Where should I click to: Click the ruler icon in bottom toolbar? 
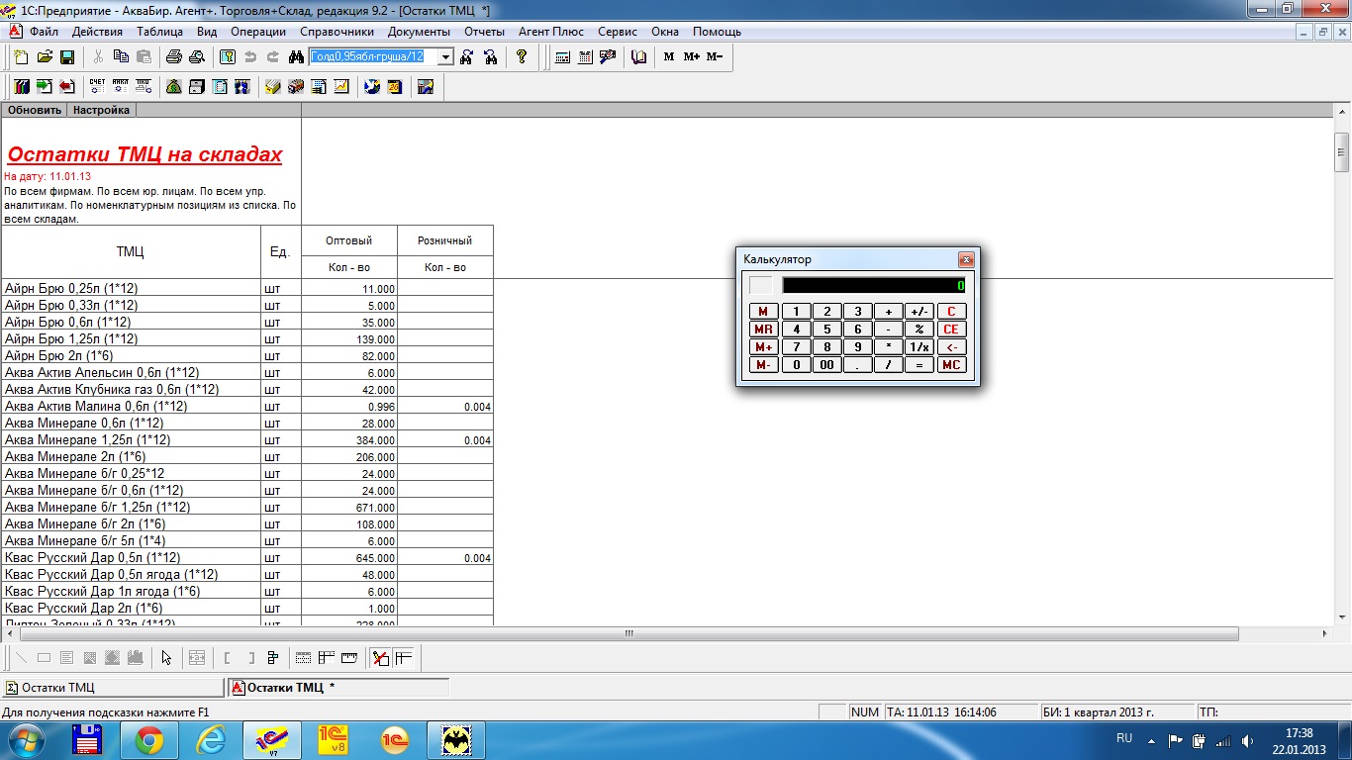tap(348, 657)
